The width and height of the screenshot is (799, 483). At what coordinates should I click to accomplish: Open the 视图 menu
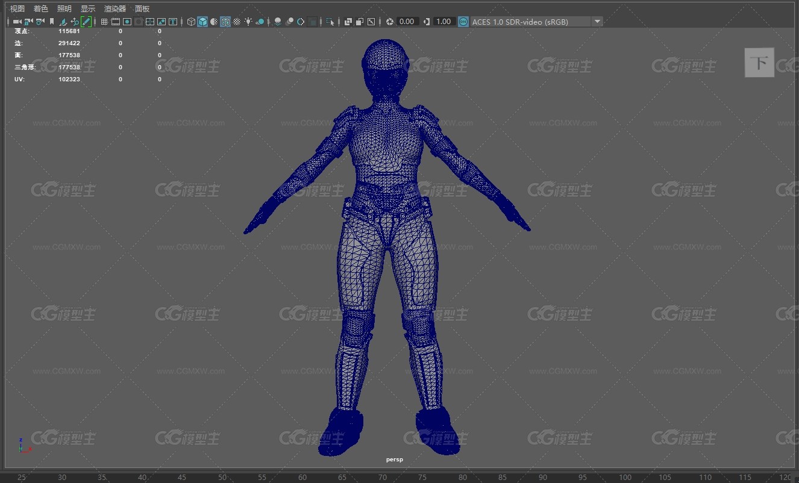[17, 8]
